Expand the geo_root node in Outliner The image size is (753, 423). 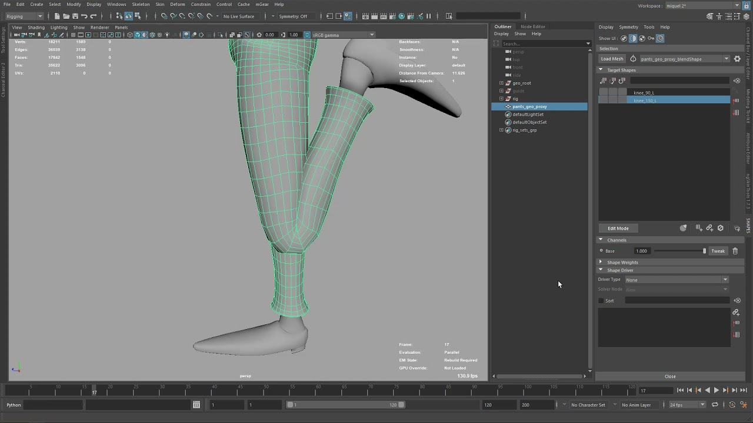click(x=501, y=83)
